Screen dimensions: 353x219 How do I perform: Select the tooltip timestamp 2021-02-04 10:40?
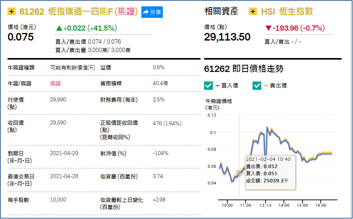268,159
